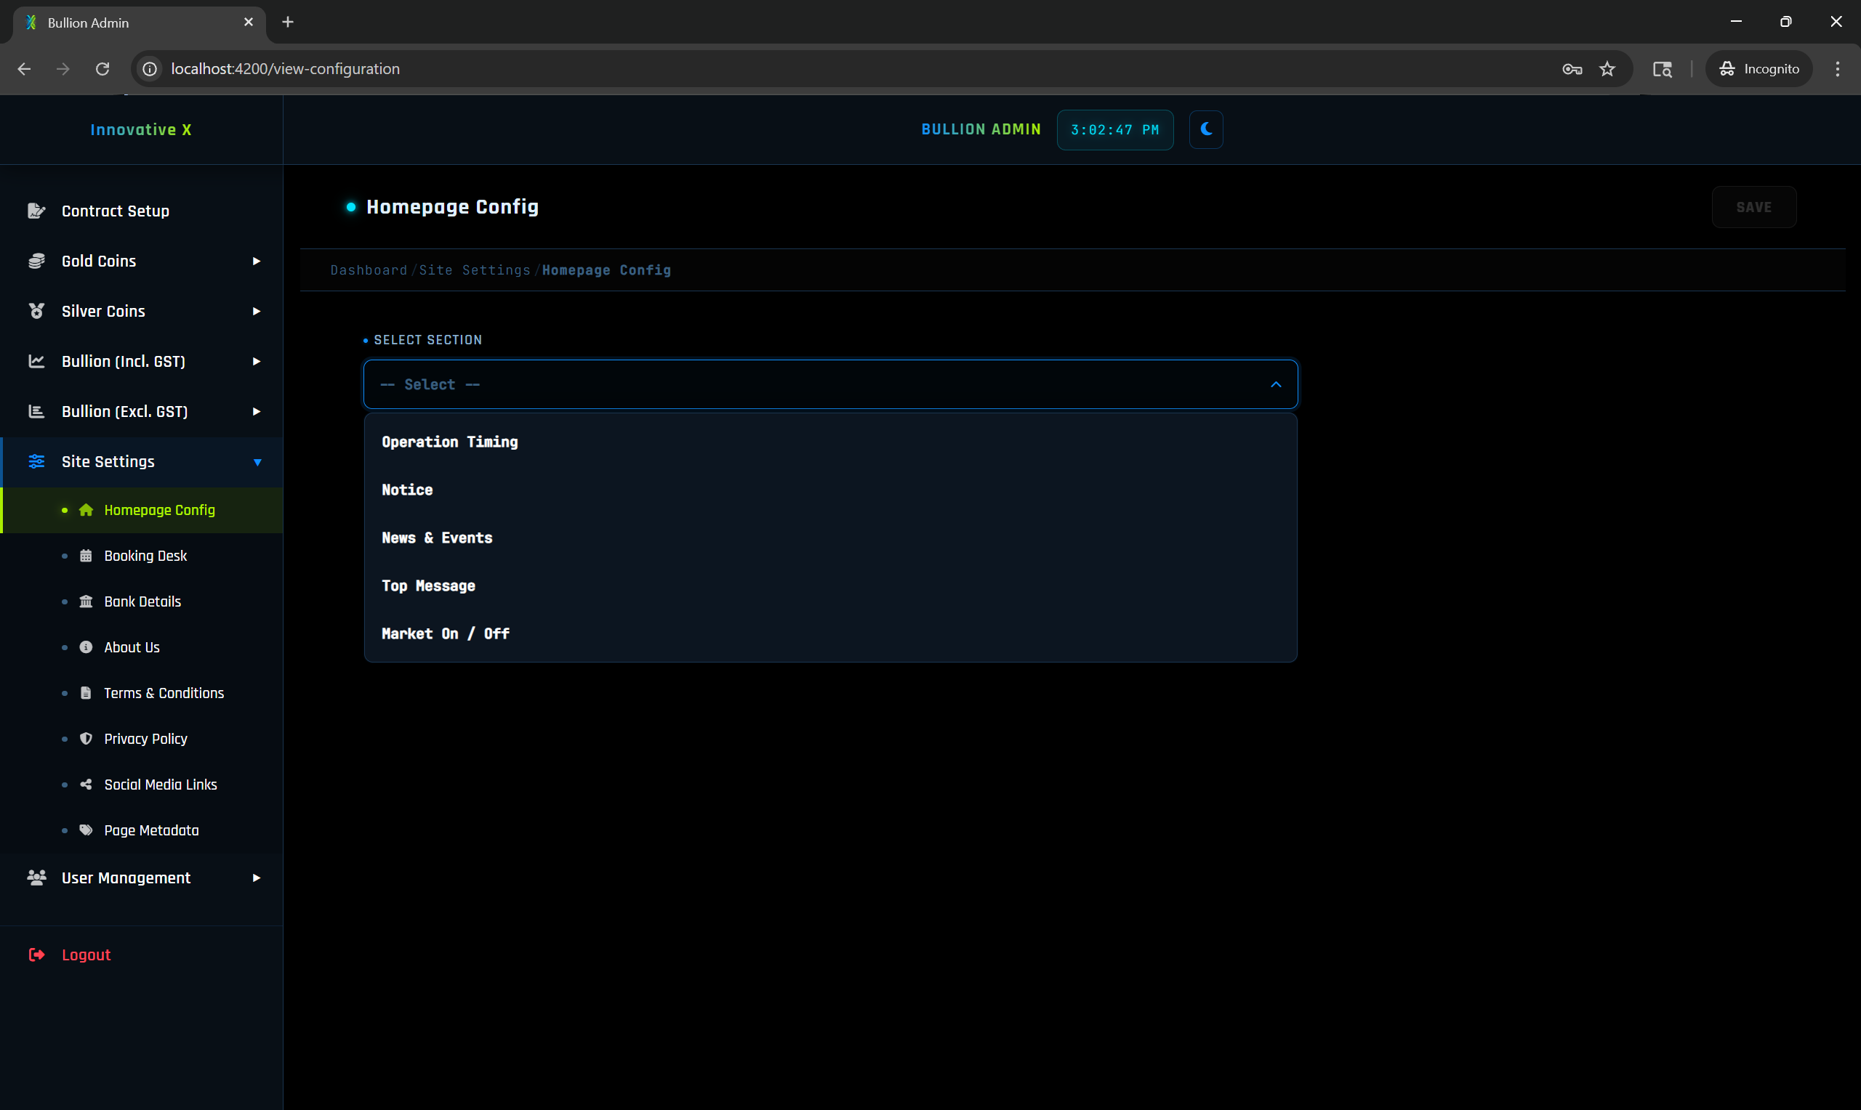
Task: Open Contract Setup in the sidebar
Action: pos(142,211)
